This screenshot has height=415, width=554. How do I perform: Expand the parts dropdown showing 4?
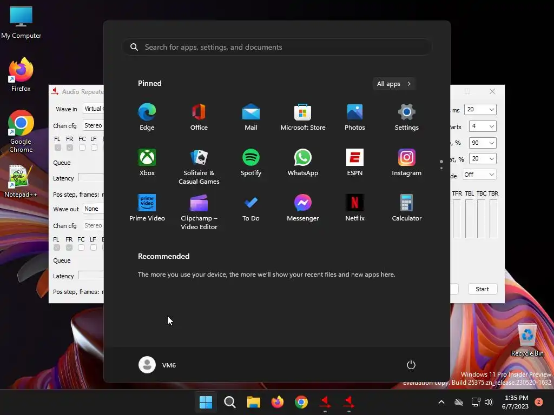point(482,126)
